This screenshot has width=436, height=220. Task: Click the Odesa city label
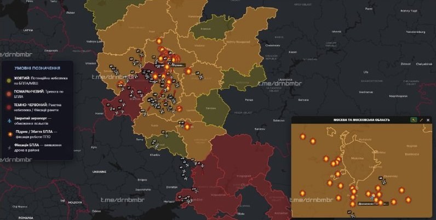click(96, 211)
